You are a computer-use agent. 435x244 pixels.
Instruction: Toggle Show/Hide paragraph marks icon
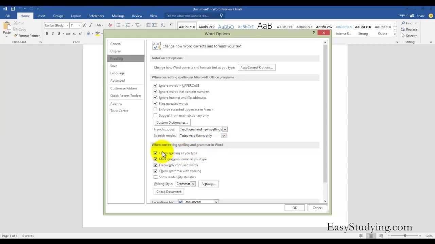[171, 25]
